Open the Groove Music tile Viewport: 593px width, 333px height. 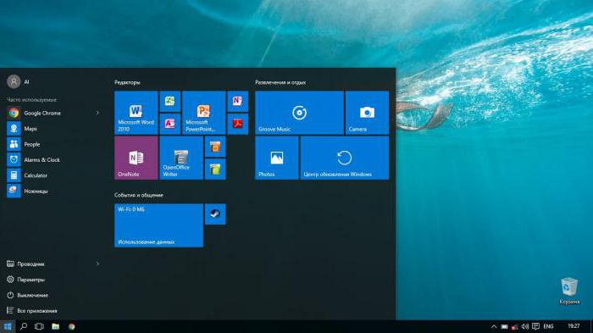299,113
